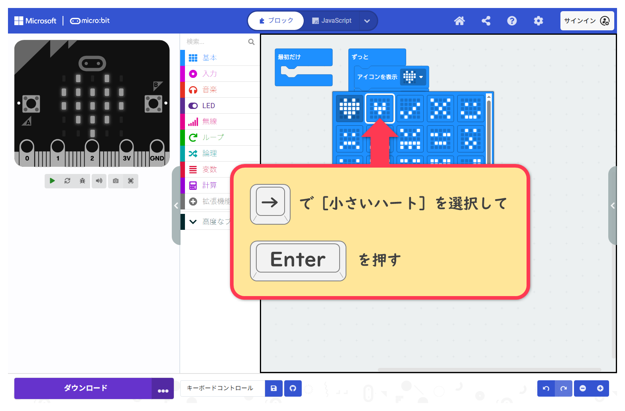Click the サインイン button
The width and height of the screenshot is (625, 411).
587,21
